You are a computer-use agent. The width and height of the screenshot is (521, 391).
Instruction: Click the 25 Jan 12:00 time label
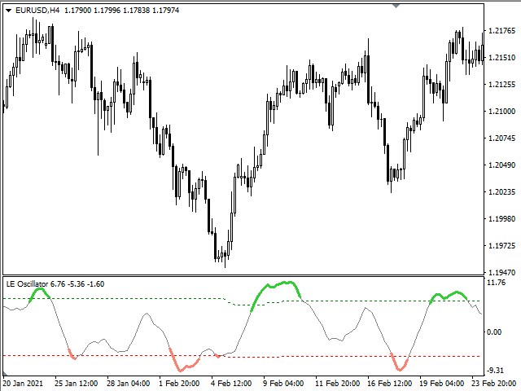click(76, 384)
